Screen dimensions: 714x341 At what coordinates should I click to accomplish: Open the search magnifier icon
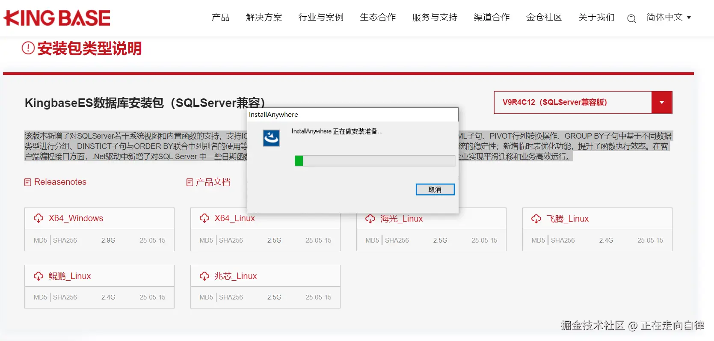click(x=631, y=18)
